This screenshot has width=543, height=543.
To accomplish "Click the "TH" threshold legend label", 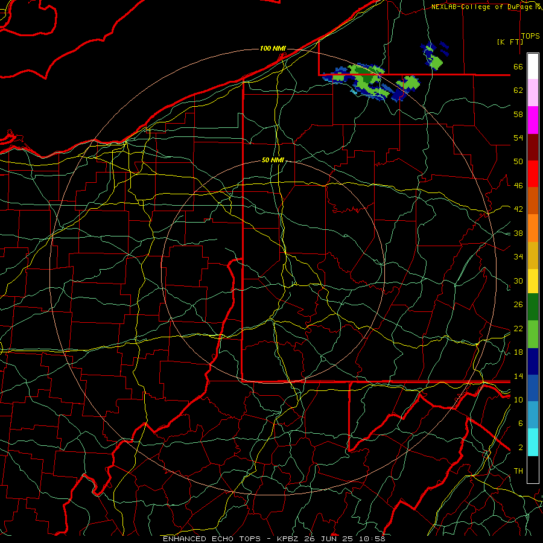I will click(518, 471).
